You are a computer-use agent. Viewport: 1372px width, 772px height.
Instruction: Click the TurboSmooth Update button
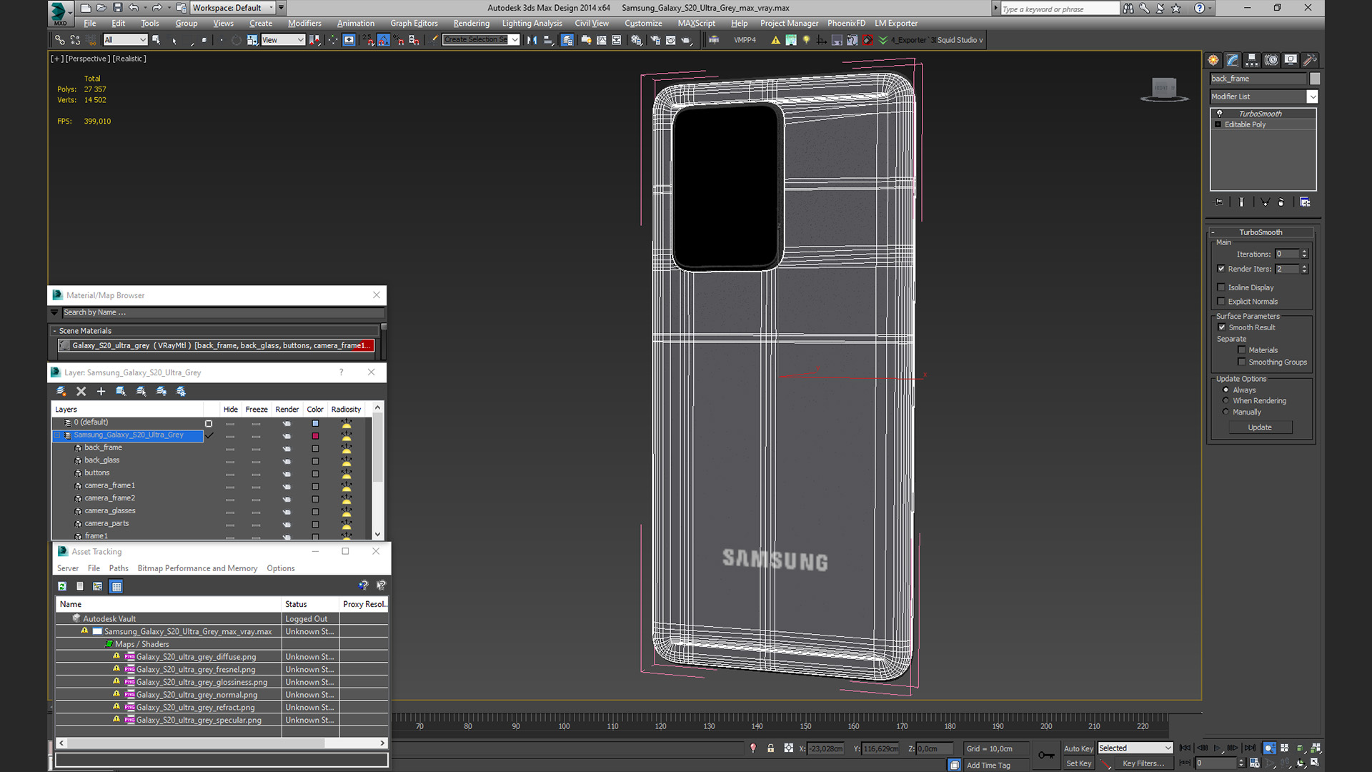1260,427
